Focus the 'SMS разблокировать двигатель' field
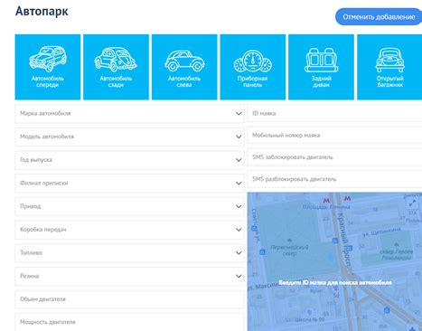This screenshot has height=331, width=422. (334, 179)
